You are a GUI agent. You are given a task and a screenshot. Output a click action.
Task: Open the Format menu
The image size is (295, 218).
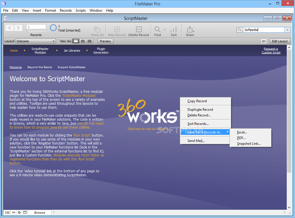point(50,11)
